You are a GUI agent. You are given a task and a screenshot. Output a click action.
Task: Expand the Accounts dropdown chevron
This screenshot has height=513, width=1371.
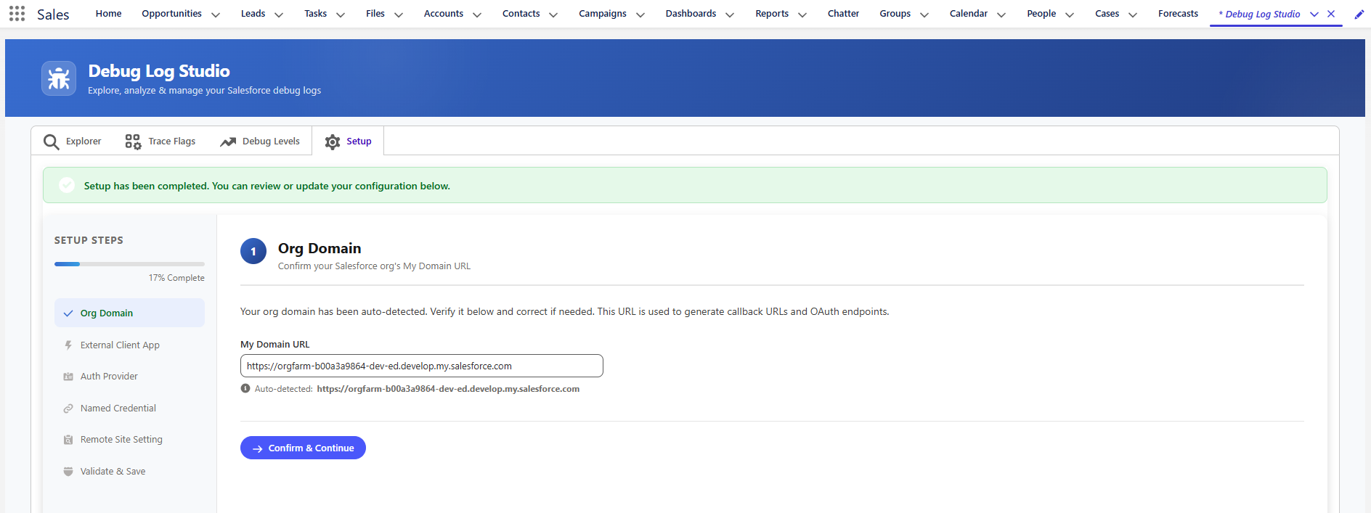pyautogui.click(x=477, y=15)
